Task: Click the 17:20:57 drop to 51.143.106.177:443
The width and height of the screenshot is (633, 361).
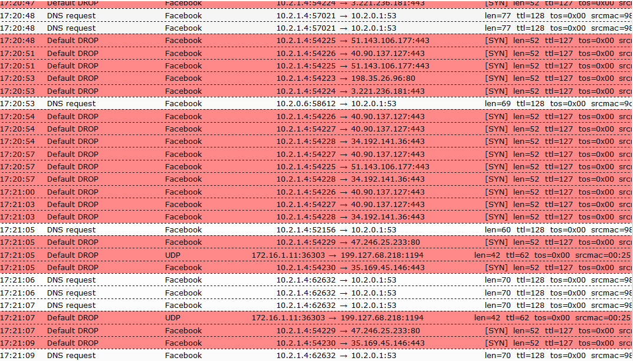Action: 316,167
